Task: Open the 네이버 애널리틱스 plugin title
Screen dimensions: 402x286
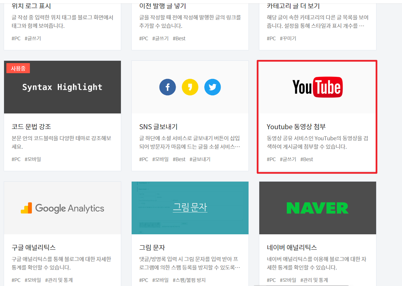Action: tap(292, 247)
